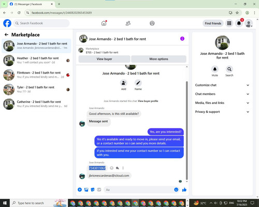Click the Search Facebook input field
This screenshot has height=207, width=259.
(x=41, y=23)
